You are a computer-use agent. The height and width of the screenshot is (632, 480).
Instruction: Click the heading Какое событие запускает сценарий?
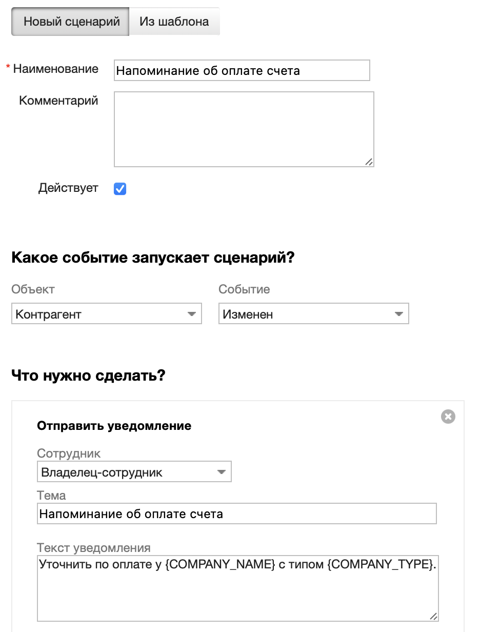(x=153, y=258)
